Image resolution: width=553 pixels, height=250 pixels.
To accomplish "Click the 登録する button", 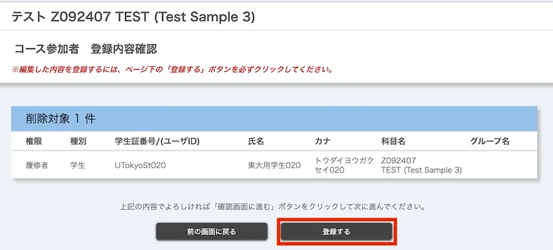I will (337, 231).
